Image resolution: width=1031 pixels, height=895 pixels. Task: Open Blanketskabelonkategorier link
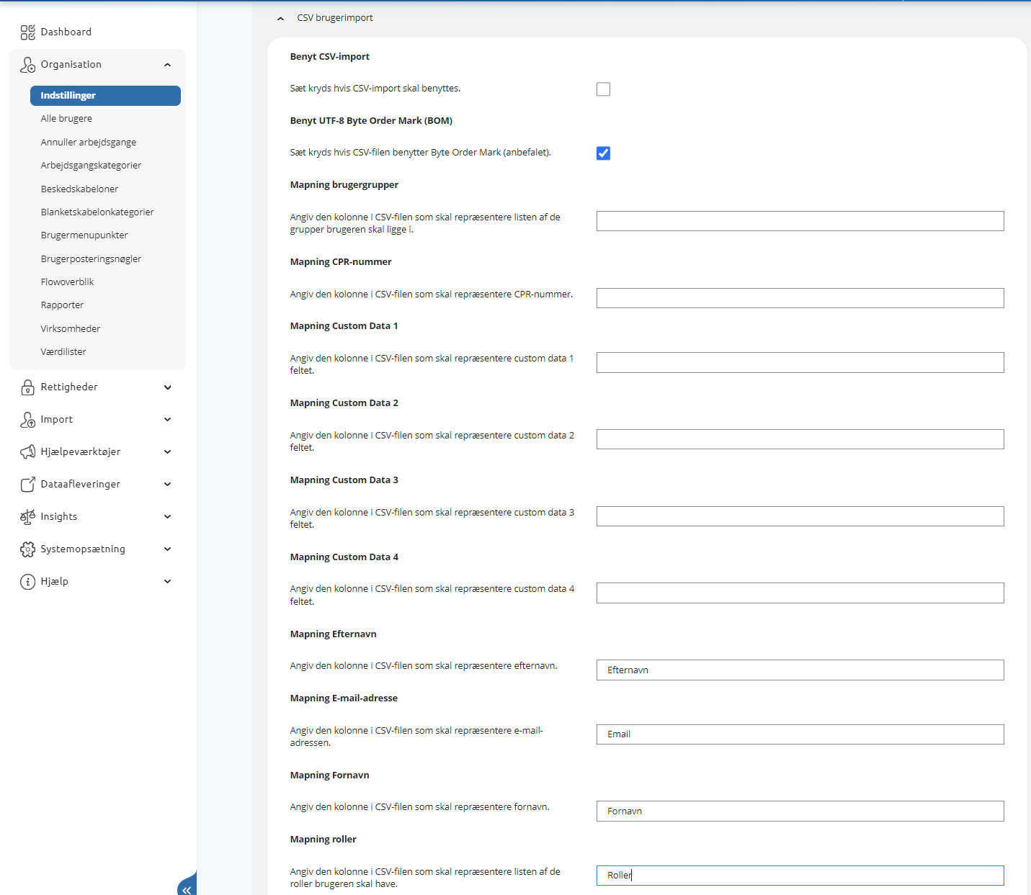[x=97, y=212]
